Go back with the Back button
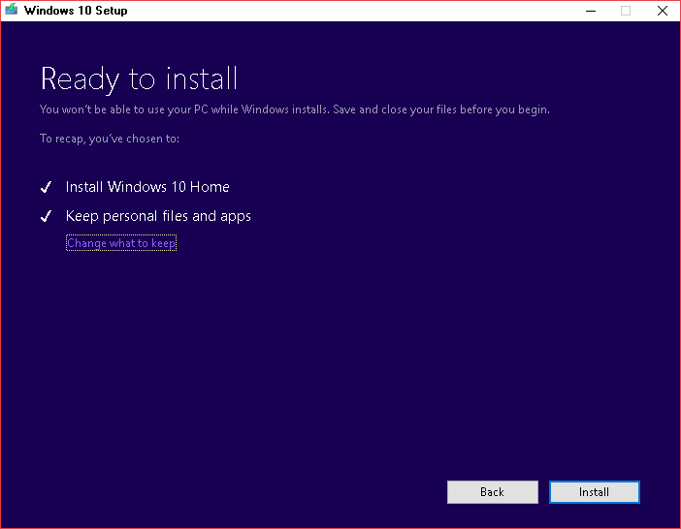681x529 pixels. pos(493,492)
